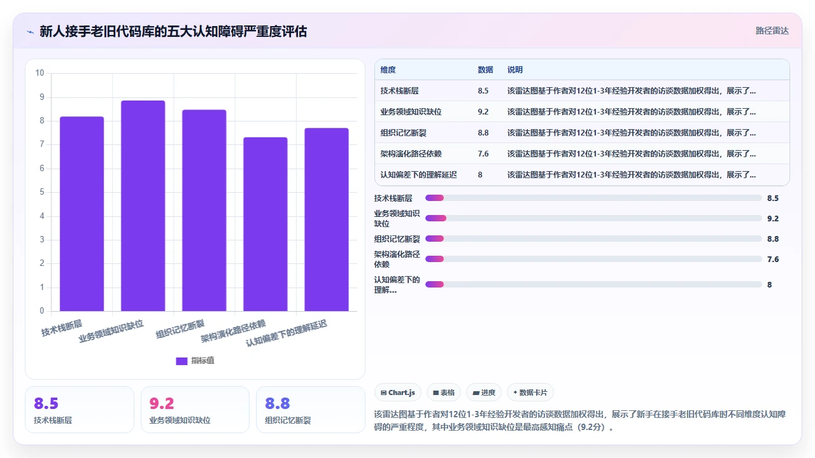Viewport: 815px width, 458px height.
Task: Select the 进度 tag
Action: pyautogui.click(x=484, y=392)
